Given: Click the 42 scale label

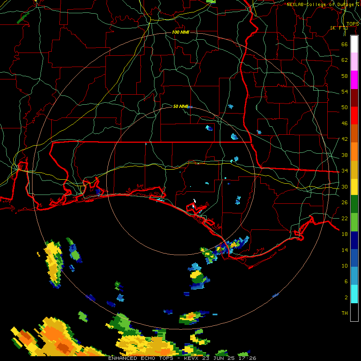Looking at the screenshot, I should (345, 139).
